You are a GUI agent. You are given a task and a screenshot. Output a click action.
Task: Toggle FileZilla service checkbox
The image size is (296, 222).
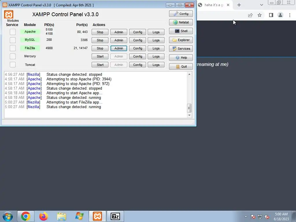[x=13, y=48]
